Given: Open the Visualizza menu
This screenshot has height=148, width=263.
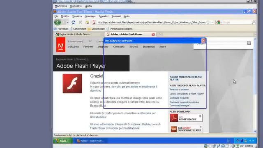Looking at the screenshot, I should (x=77, y=16).
